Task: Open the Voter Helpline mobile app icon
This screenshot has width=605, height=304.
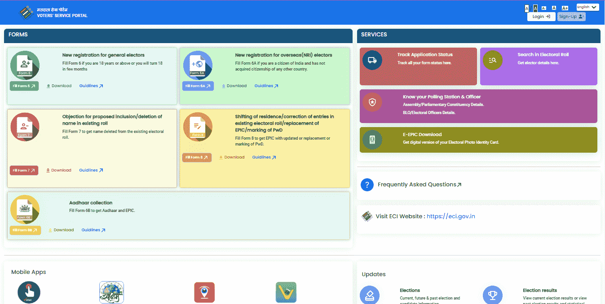Action: click(x=29, y=292)
